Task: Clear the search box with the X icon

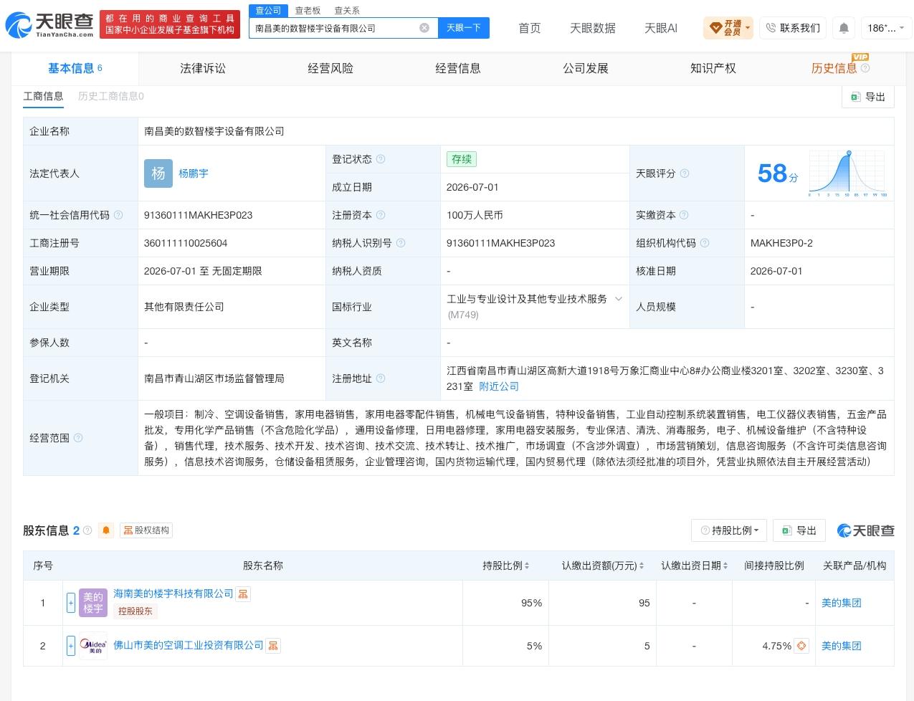Action: (x=424, y=28)
